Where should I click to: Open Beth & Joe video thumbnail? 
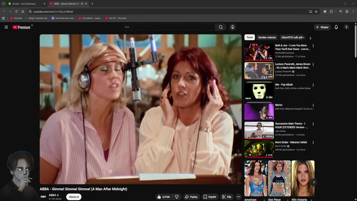[x=259, y=52]
